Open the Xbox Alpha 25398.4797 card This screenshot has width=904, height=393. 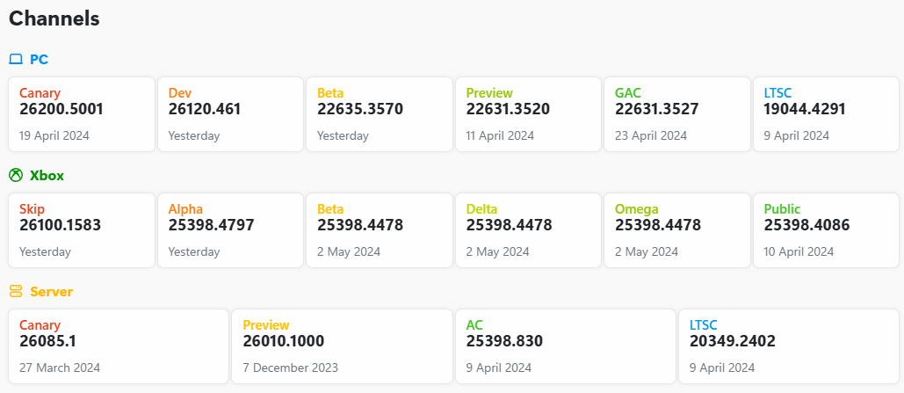[x=230, y=230]
